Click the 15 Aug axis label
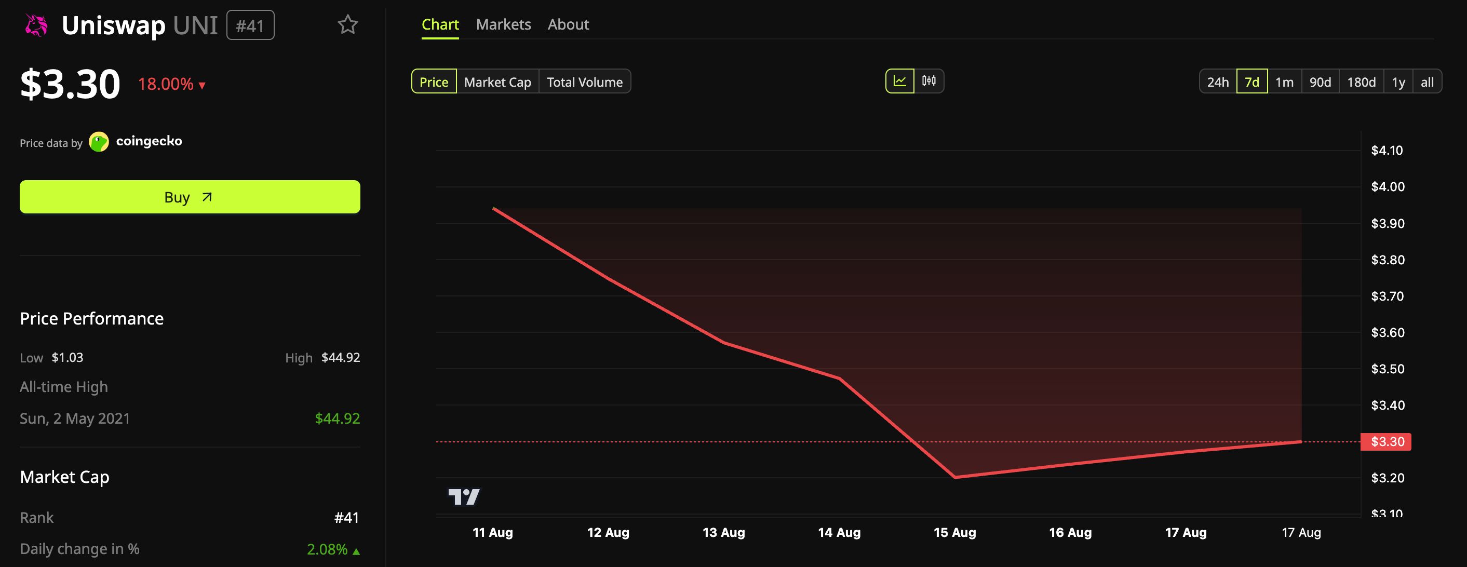 [x=954, y=533]
